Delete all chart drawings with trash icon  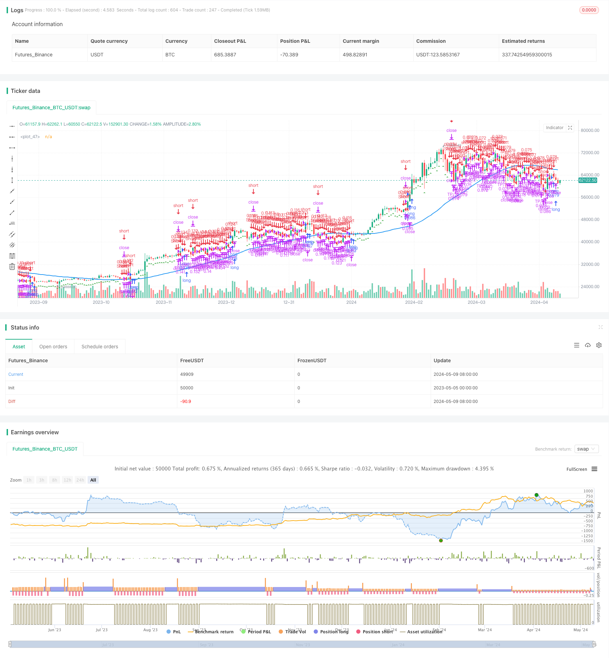tap(12, 267)
